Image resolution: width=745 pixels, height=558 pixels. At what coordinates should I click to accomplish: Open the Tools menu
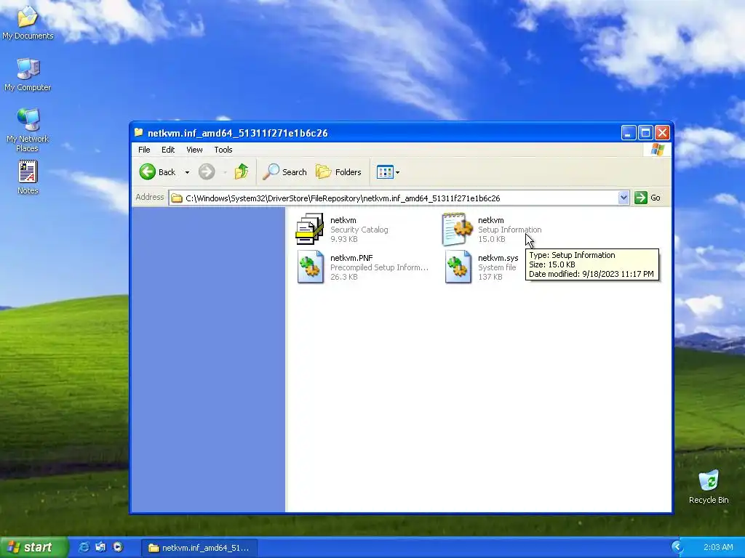click(x=223, y=150)
